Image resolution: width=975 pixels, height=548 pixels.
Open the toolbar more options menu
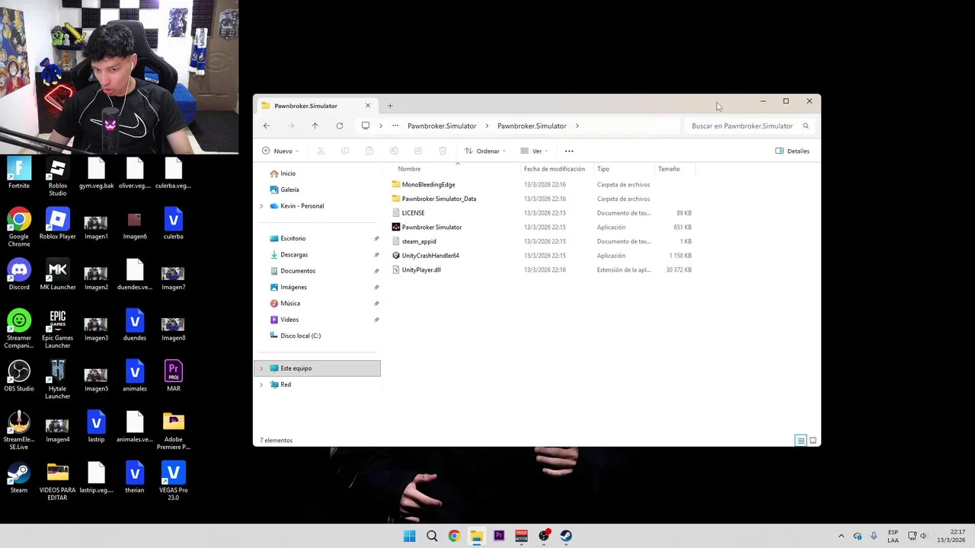click(x=569, y=151)
